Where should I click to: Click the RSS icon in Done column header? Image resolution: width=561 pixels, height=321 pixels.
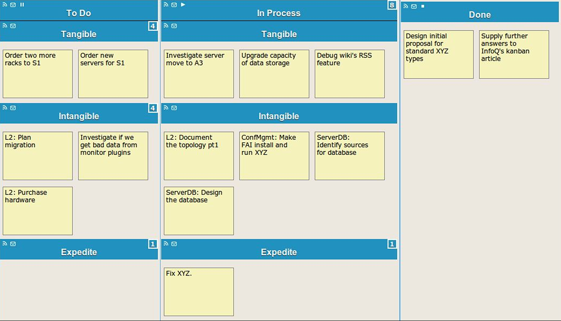point(406,6)
